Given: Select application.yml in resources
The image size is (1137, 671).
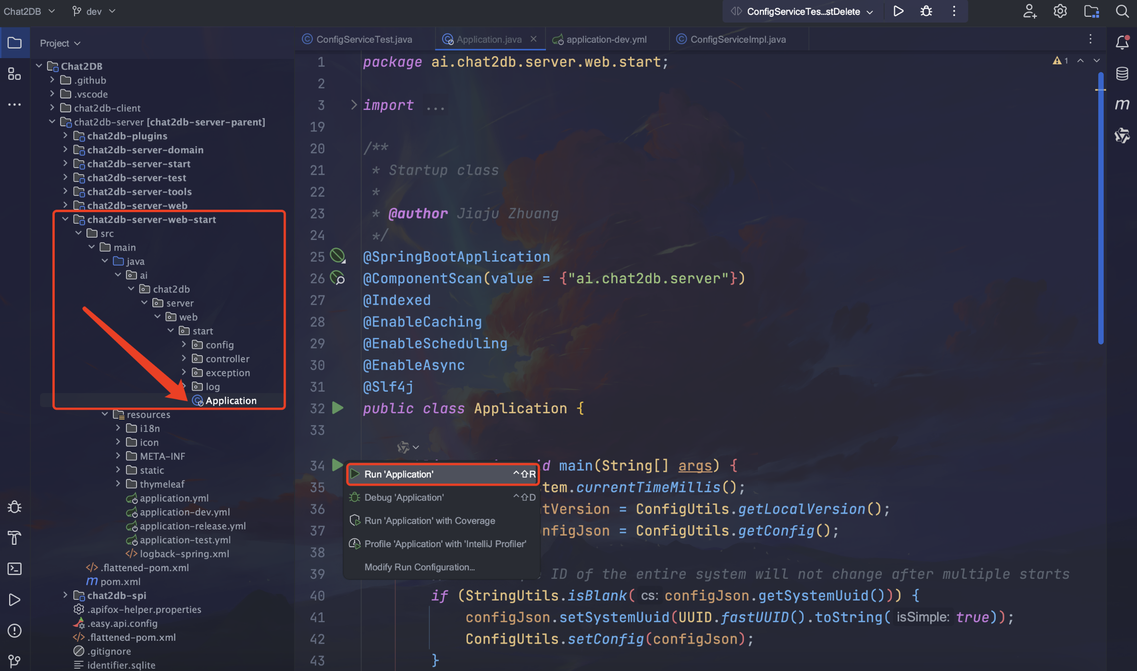Looking at the screenshot, I should (x=167, y=498).
